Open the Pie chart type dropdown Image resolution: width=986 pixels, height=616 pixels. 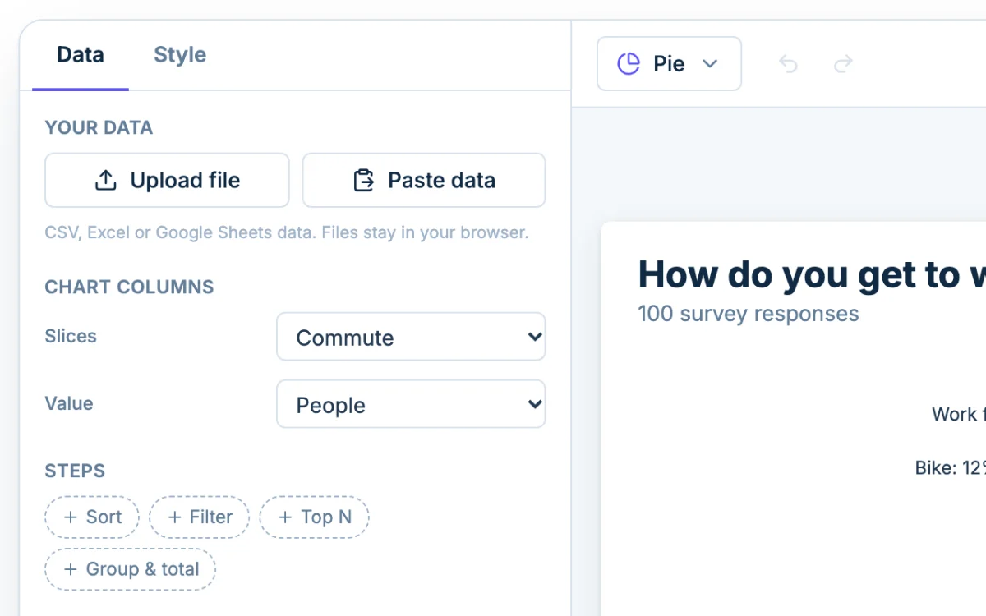[x=669, y=63]
